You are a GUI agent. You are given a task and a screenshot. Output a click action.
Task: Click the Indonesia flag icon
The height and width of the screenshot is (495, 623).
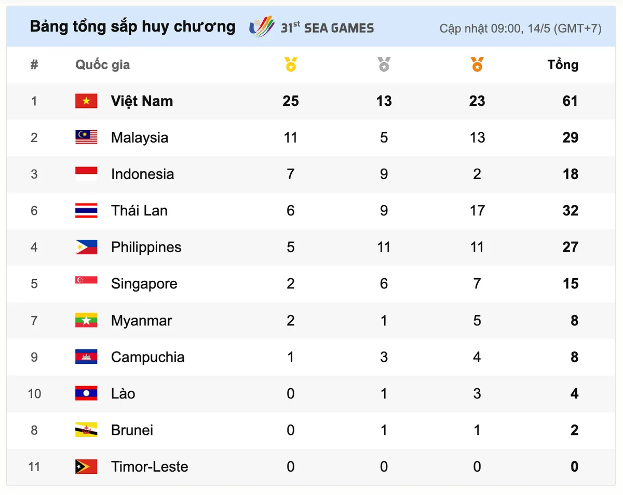86,174
